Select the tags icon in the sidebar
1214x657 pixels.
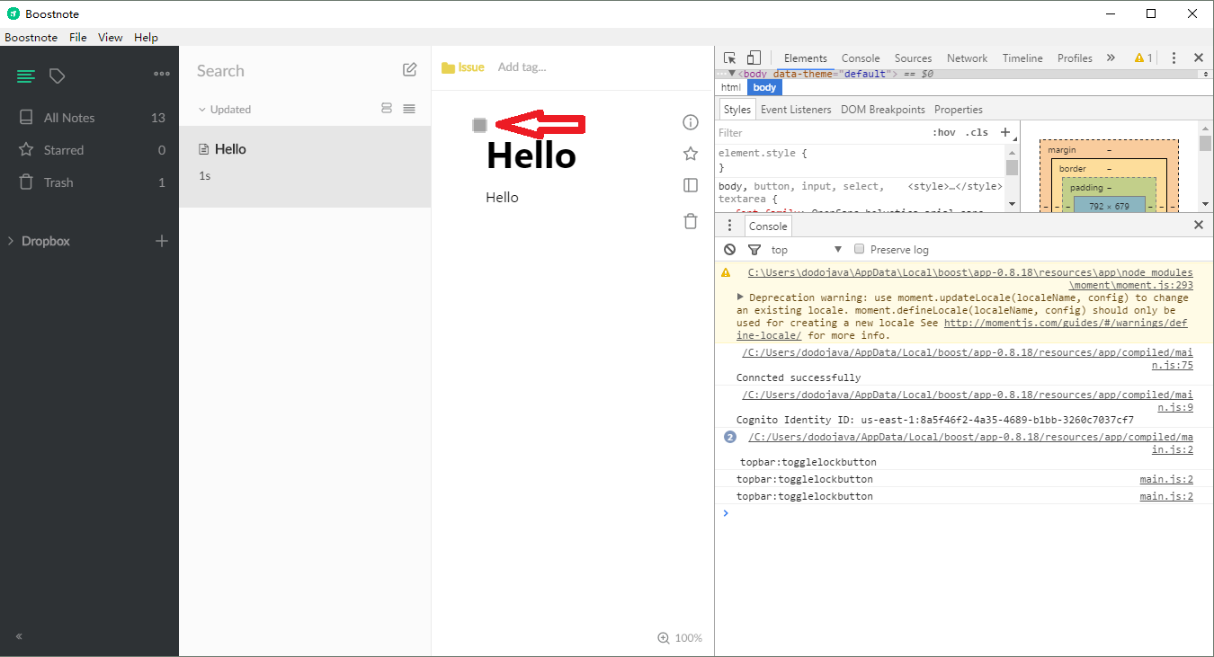point(57,76)
